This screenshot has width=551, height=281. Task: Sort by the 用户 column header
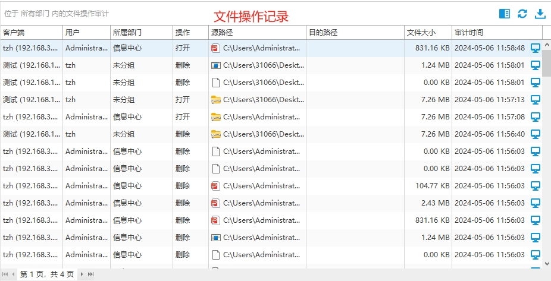click(x=86, y=33)
